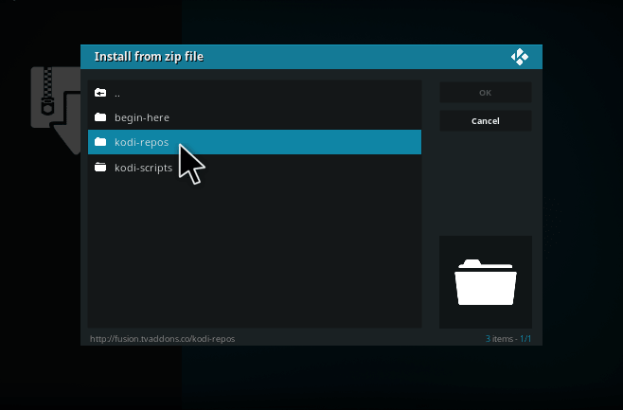Viewport: 623px width, 410px height.
Task: Click the zip install icon behind the dialog
Action: 56,111
